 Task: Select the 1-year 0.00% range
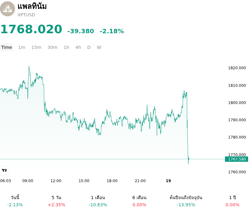pyautogui.click(x=232, y=201)
